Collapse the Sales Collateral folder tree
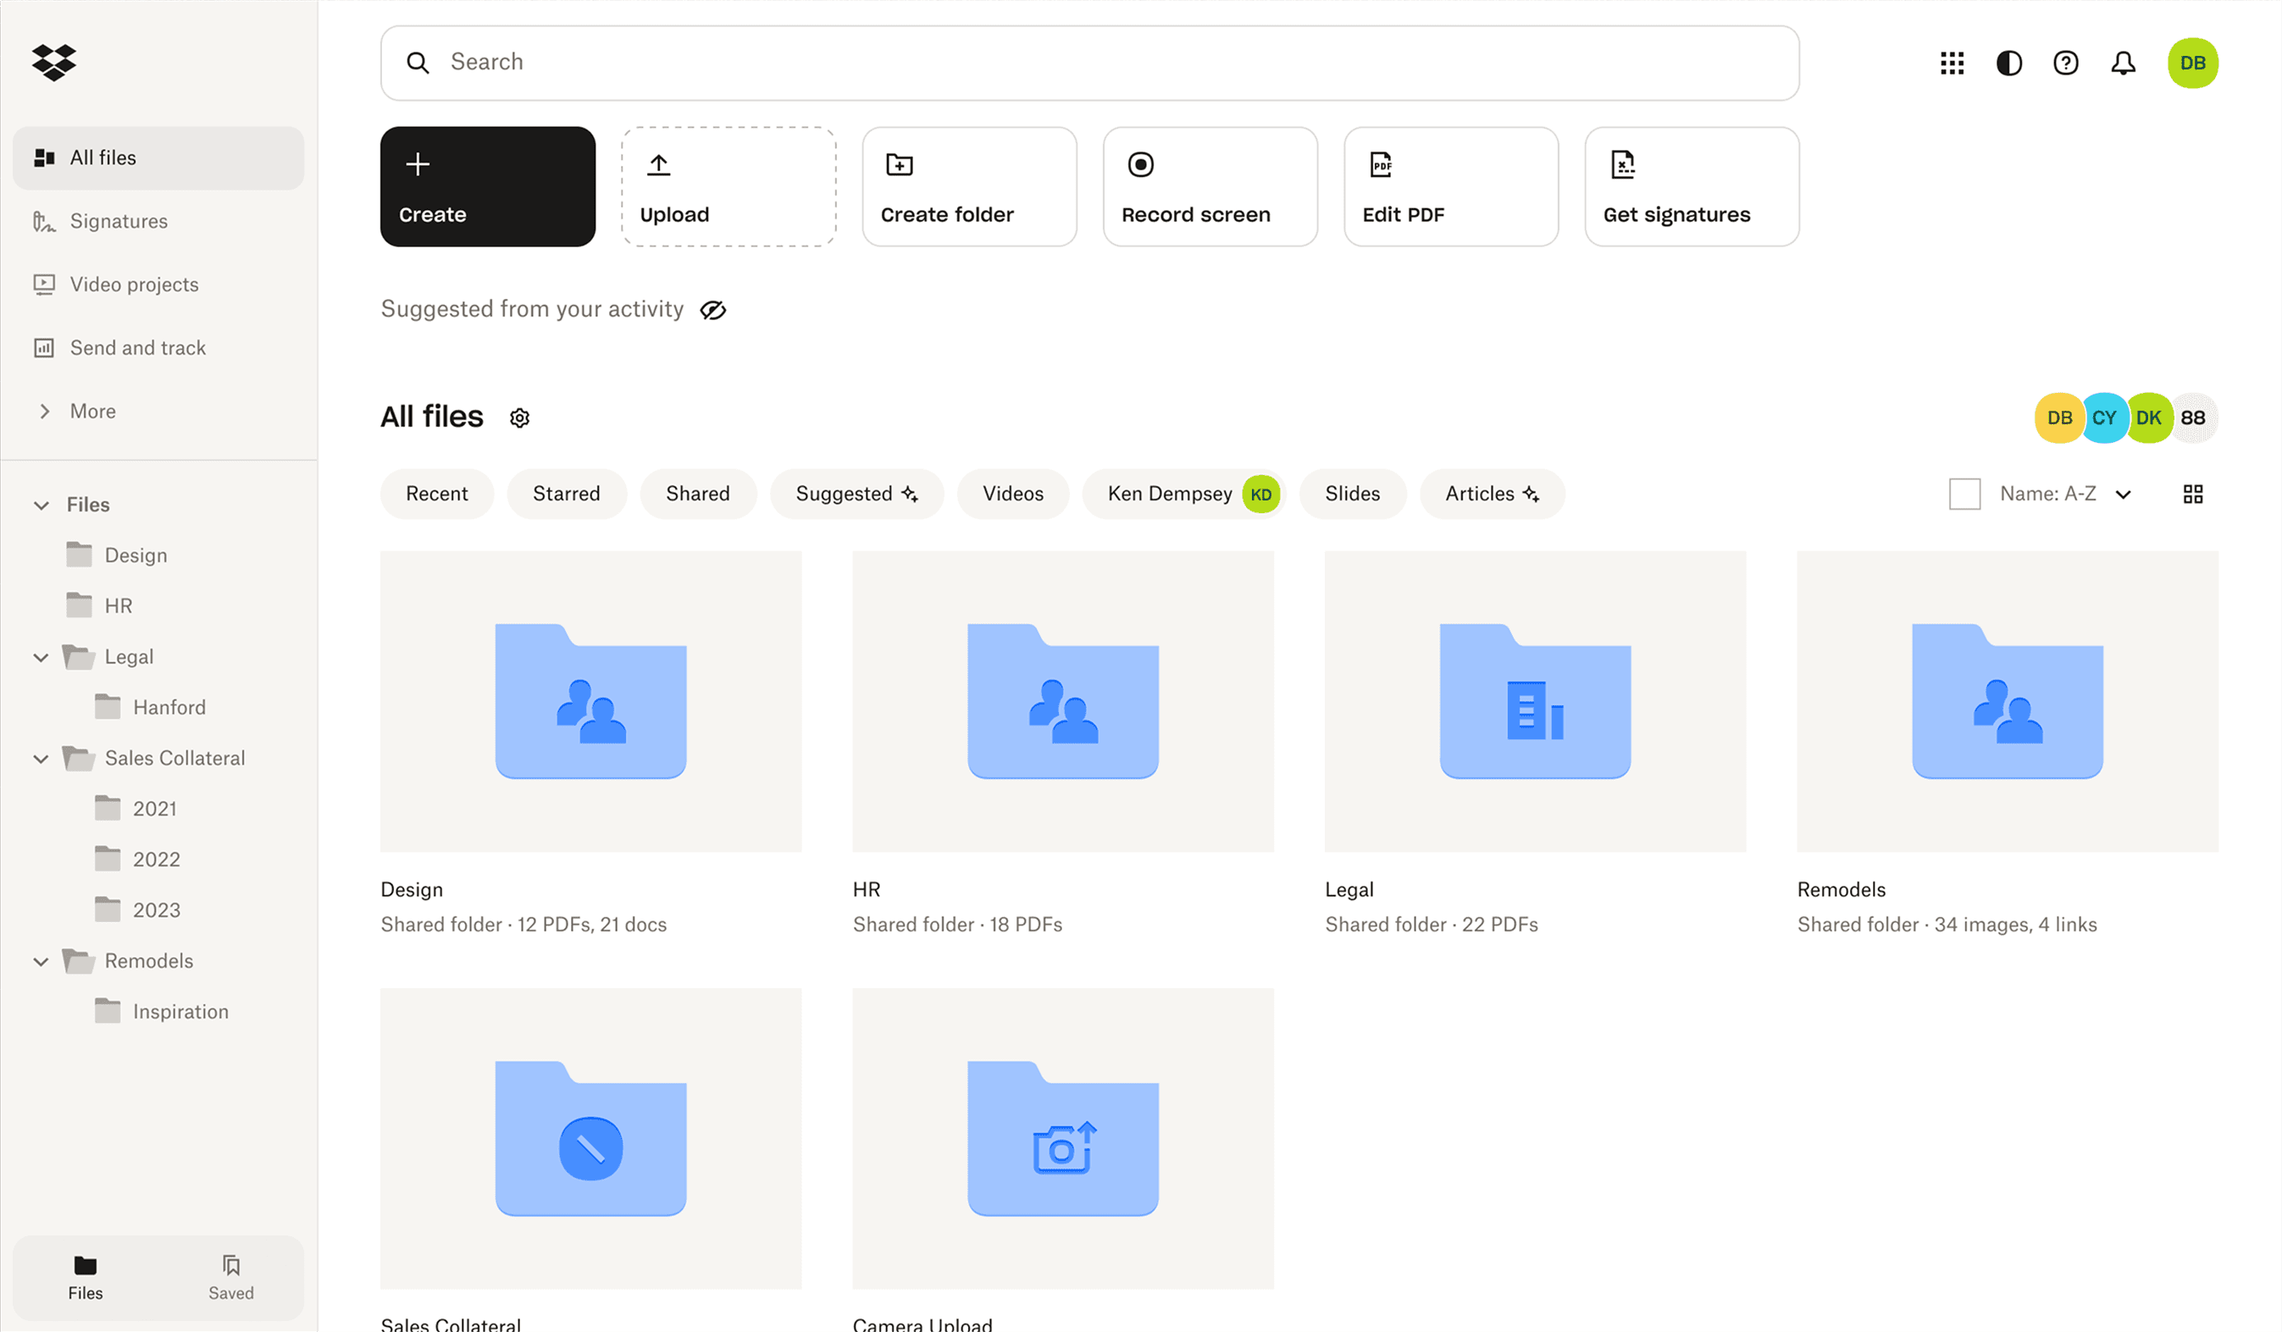The height and width of the screenshot is (1332, 2282). [41, 759]
